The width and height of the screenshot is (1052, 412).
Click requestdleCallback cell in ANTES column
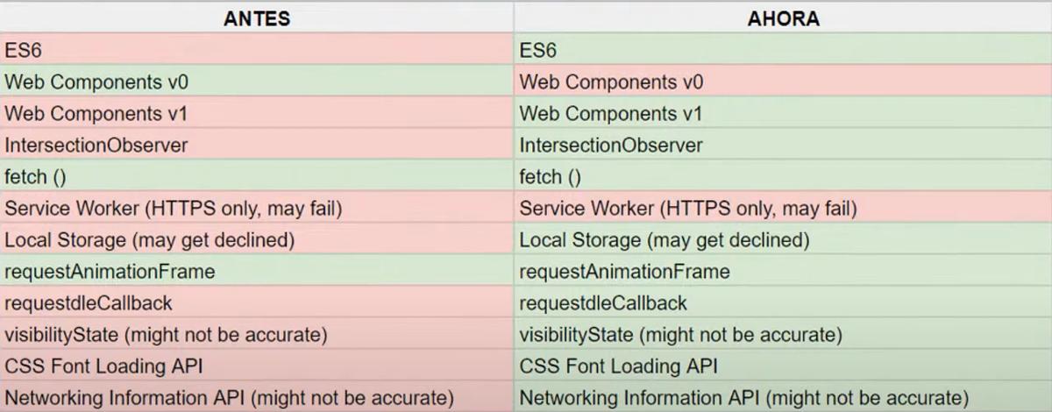tap(256, 303)
